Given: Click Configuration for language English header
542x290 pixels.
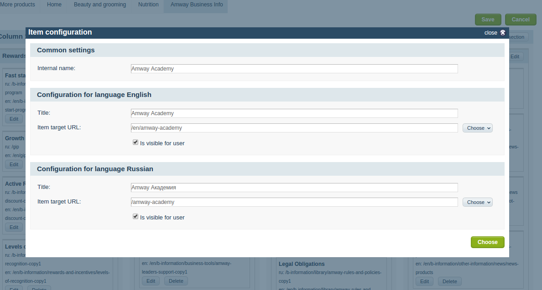Looking at the screenshot, I should [267, 95].
